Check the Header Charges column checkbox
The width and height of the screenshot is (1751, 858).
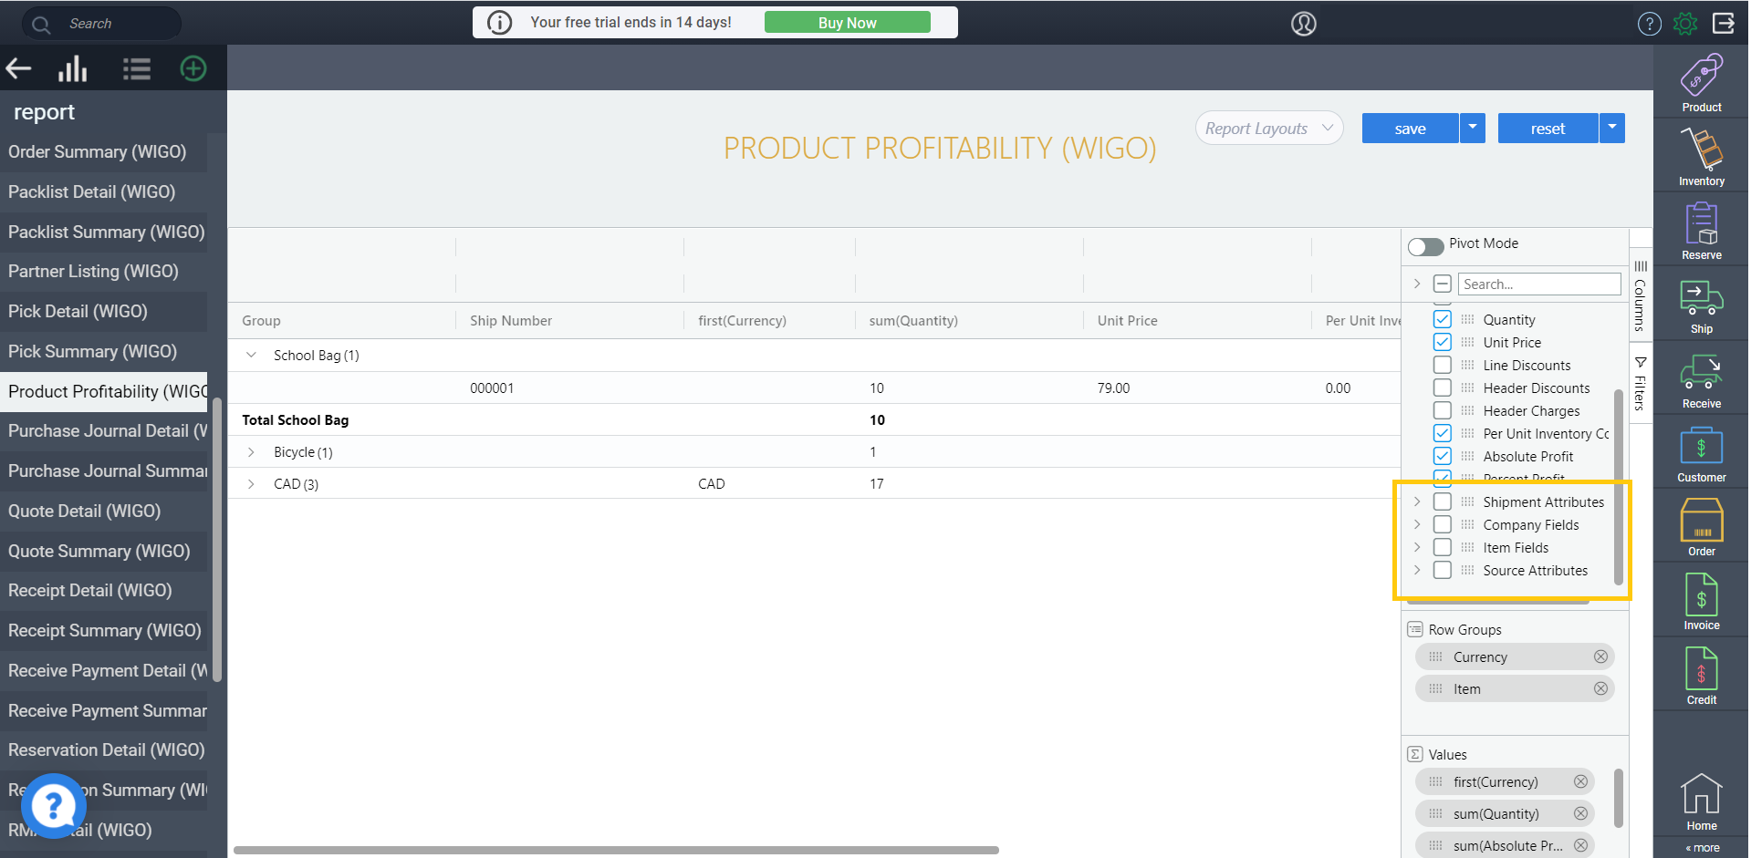pyautogui.click(x=1442, y=410)
